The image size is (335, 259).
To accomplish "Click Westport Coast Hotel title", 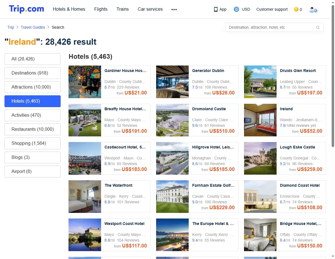I will [124, 224].
